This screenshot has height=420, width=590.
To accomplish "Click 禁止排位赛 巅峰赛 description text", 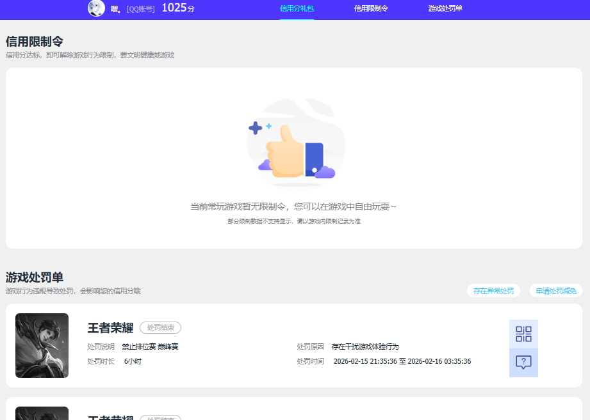I will [x=150, y=346].
